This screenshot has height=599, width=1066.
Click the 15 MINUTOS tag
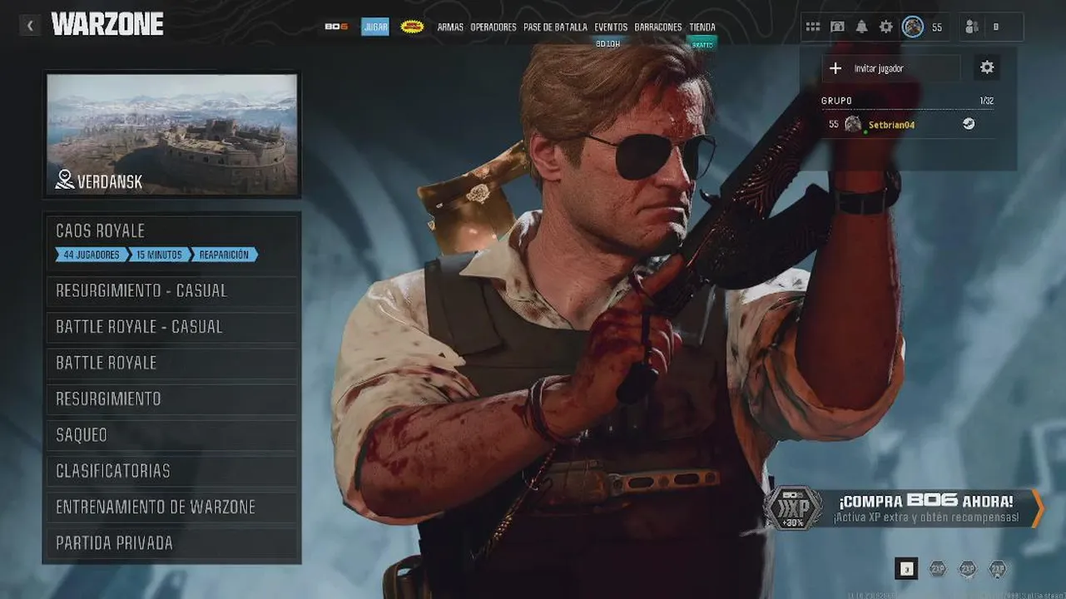(159, 255)
